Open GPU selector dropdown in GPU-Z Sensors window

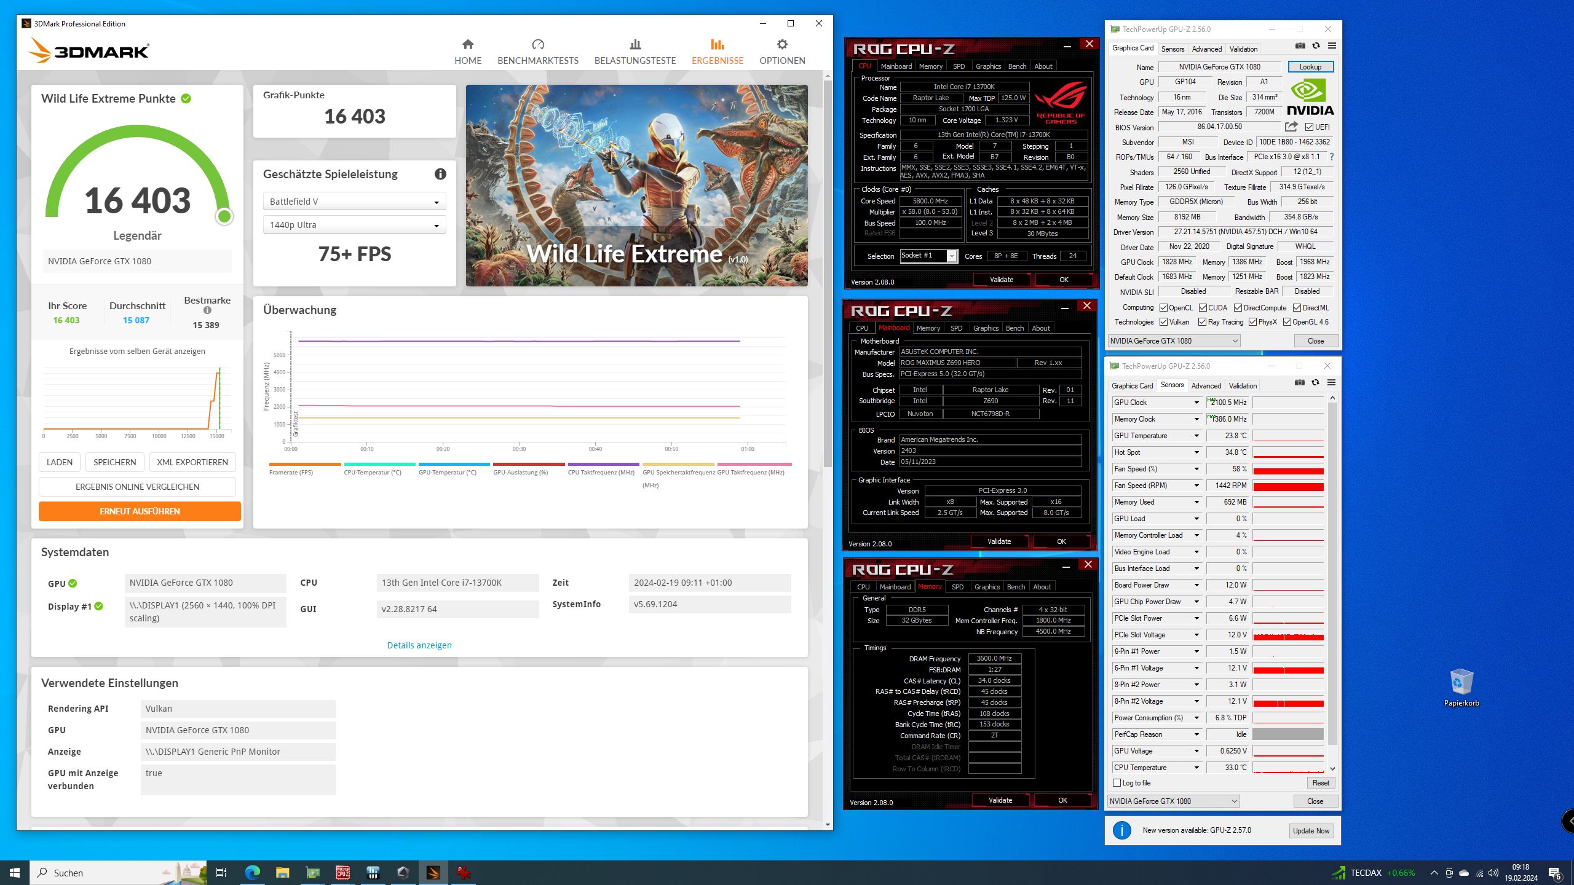pos(1173,801)
